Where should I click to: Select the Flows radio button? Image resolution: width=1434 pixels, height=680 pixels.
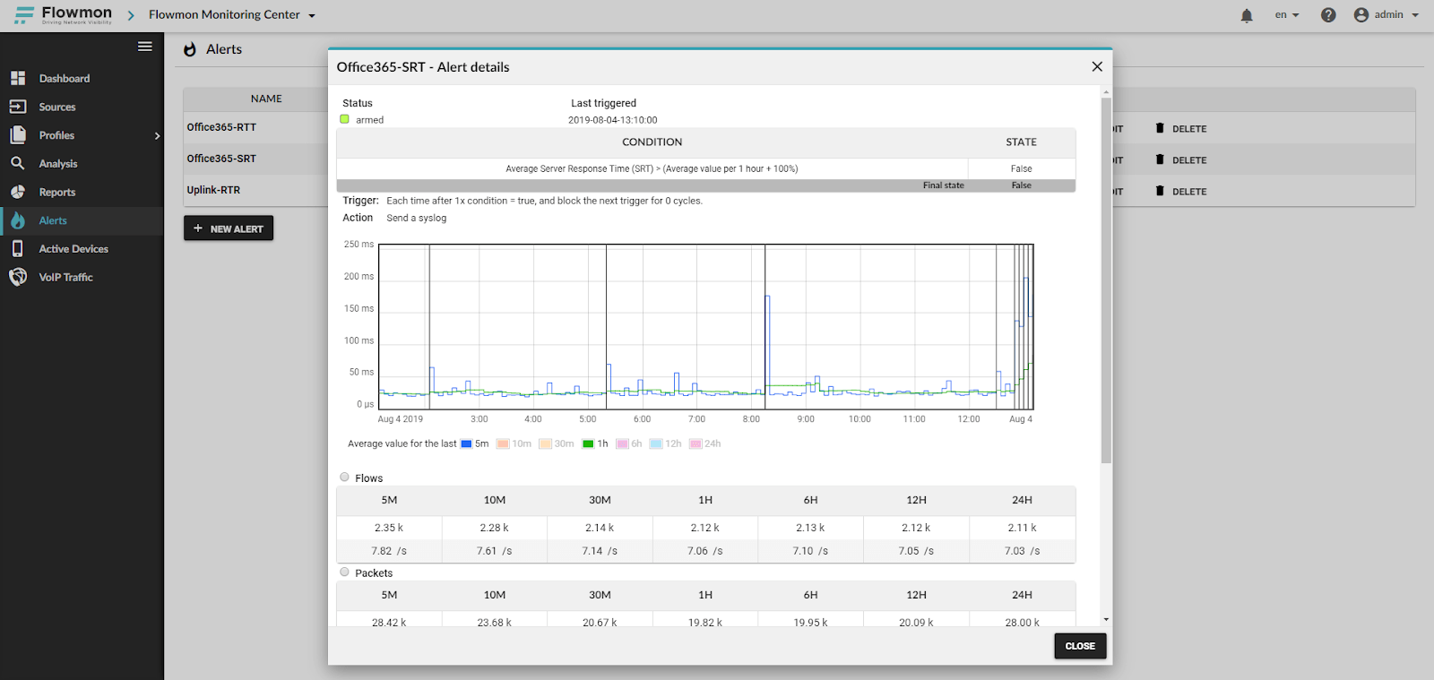(345, 478)
